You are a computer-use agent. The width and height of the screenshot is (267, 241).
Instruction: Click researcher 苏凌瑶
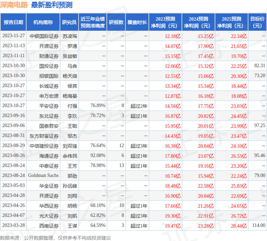tap(70, 36)
